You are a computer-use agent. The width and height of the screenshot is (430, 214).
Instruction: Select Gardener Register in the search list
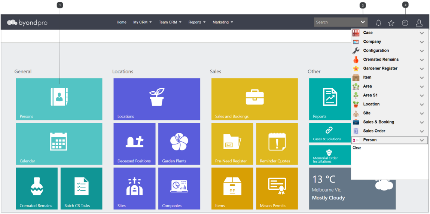click(390, 68)
